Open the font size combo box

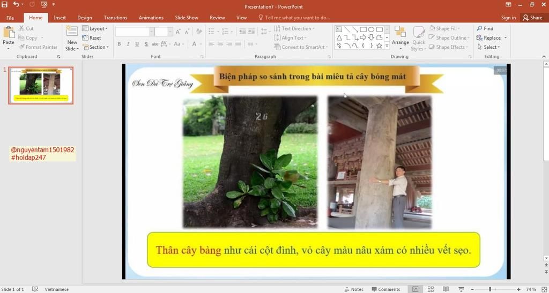164,32
